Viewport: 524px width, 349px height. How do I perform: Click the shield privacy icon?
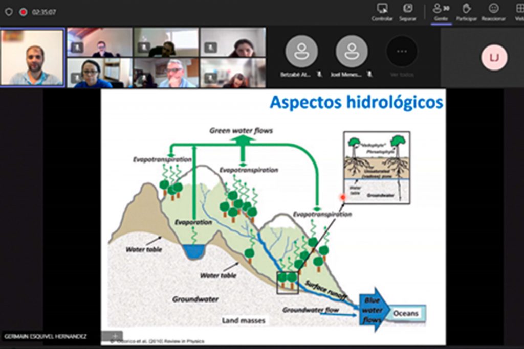pyautogui.click(x=9, y=12)
